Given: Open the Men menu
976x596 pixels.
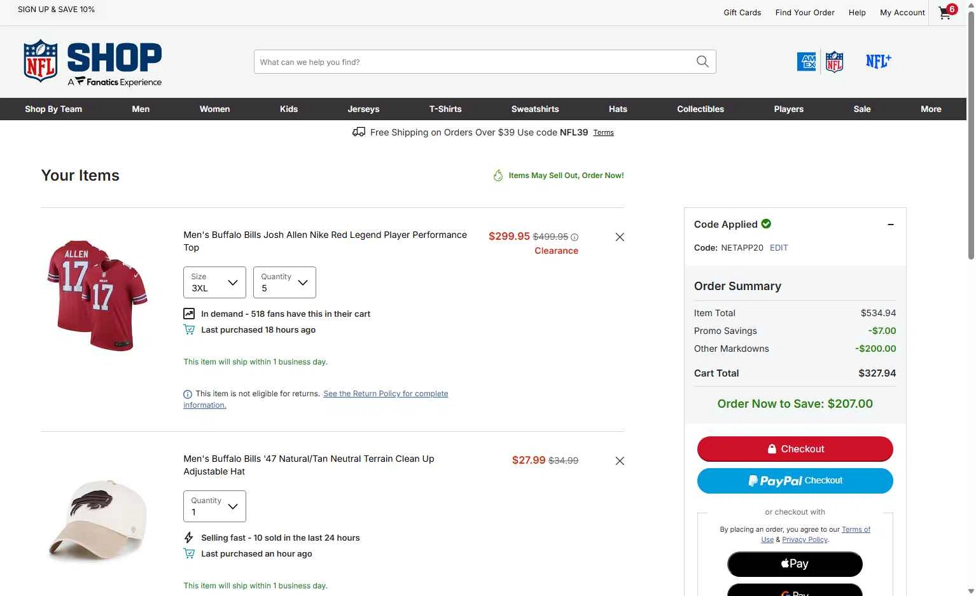Looking at the screenshot, I should [141, 109].
